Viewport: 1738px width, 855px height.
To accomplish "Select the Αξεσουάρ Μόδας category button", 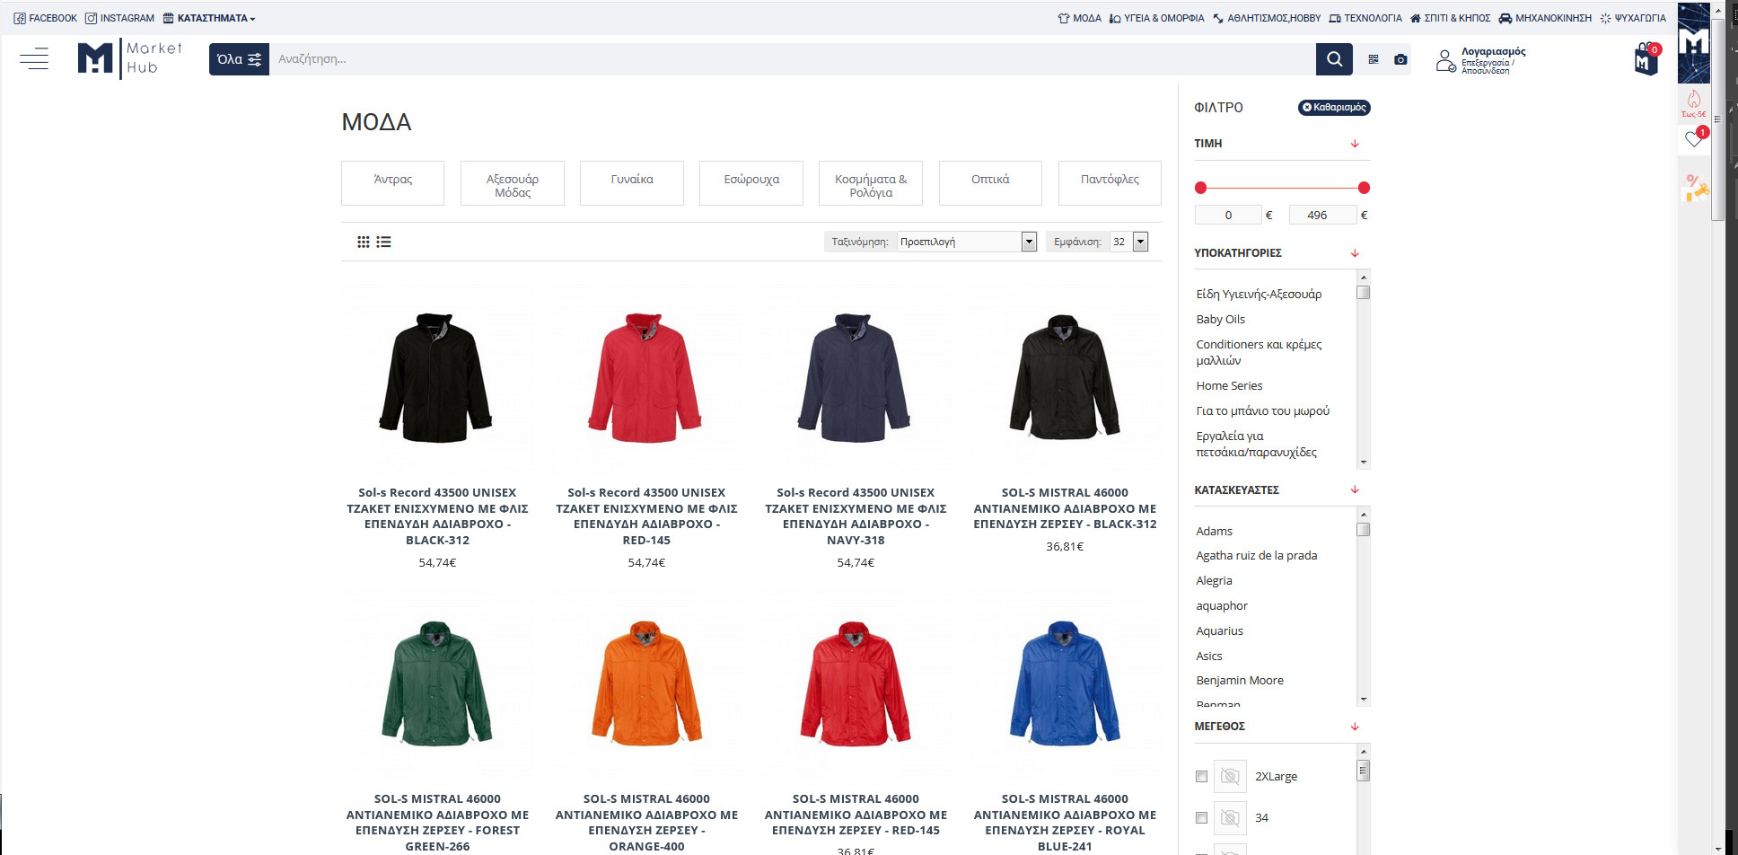I will [513, 183].
